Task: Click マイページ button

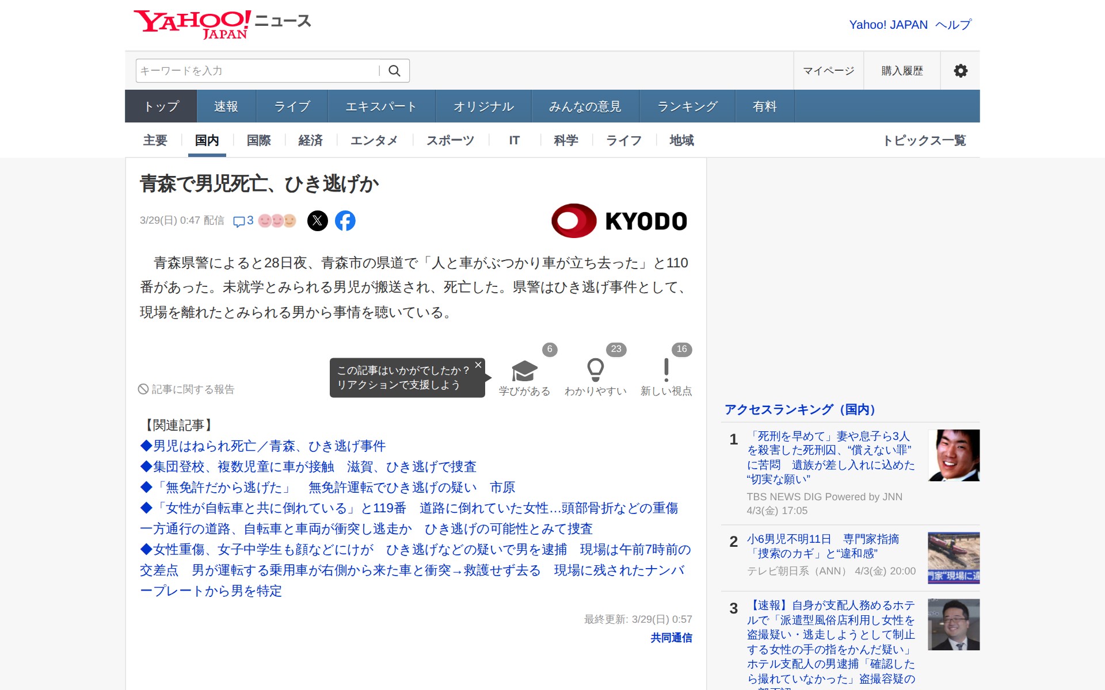Action: click(x=828, y=71)
